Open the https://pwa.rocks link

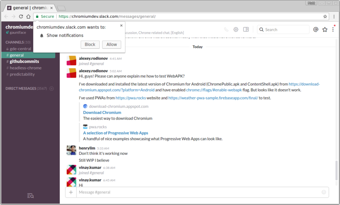click(x=131, y=98)
